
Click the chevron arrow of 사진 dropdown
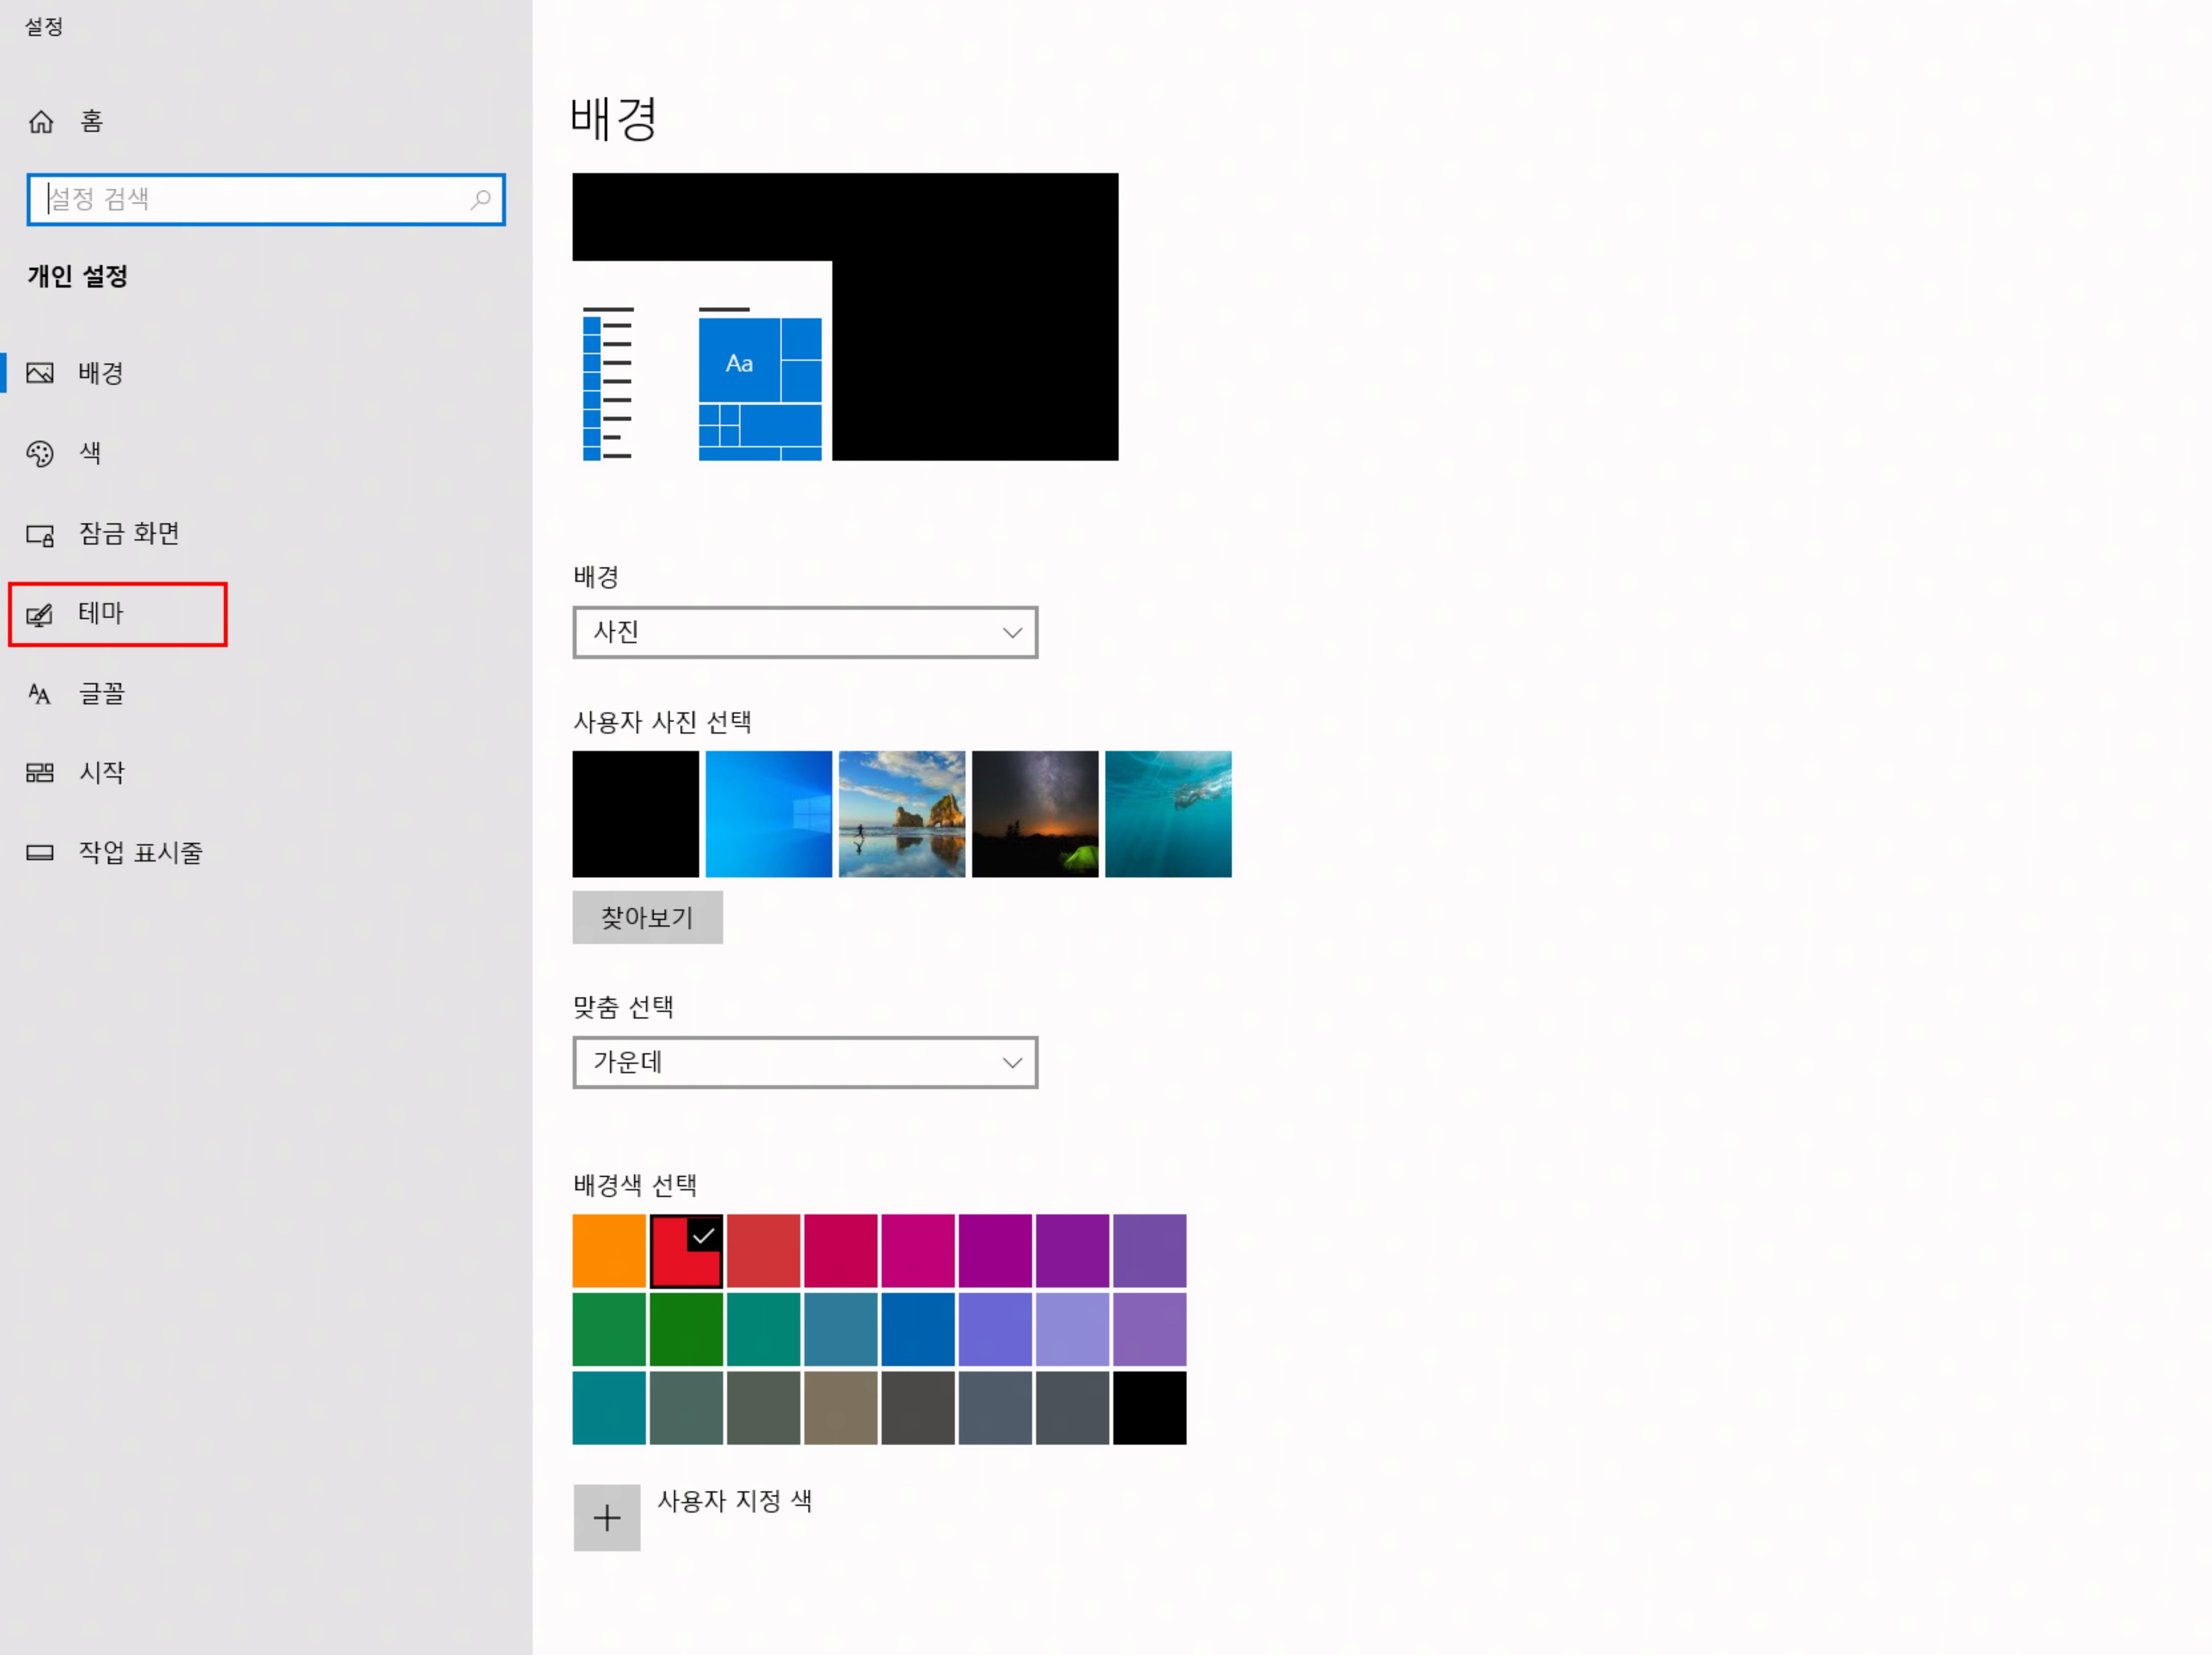pos(1012,633)
